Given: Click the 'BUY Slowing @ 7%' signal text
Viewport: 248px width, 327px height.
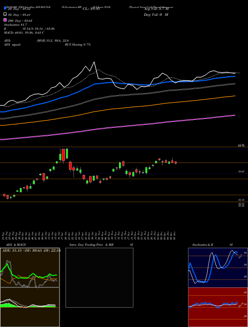Looking at the screenshot, I should click(78, 45).
